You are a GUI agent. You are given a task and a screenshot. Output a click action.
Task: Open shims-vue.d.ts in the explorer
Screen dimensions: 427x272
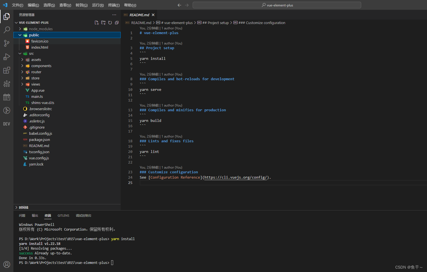coord(43,103)
